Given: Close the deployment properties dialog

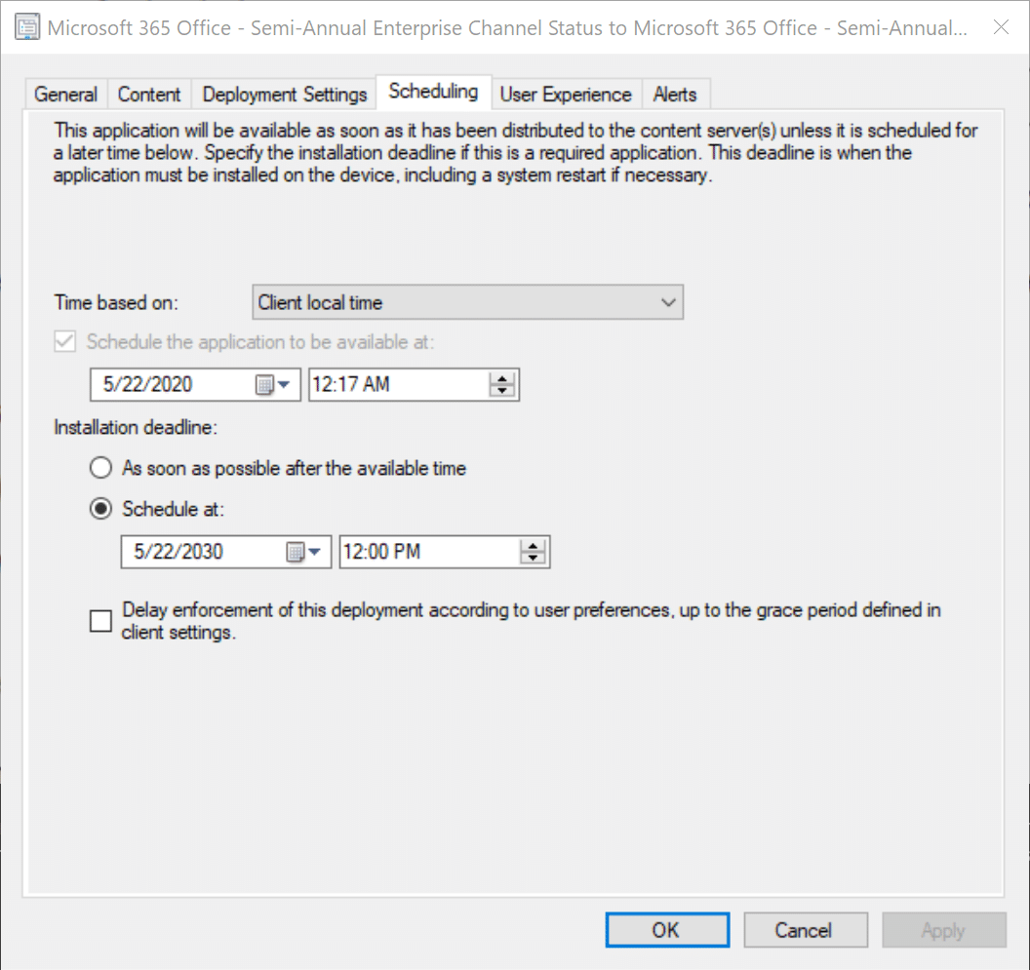Looking at the screenshot, I should pos(1000,27).
